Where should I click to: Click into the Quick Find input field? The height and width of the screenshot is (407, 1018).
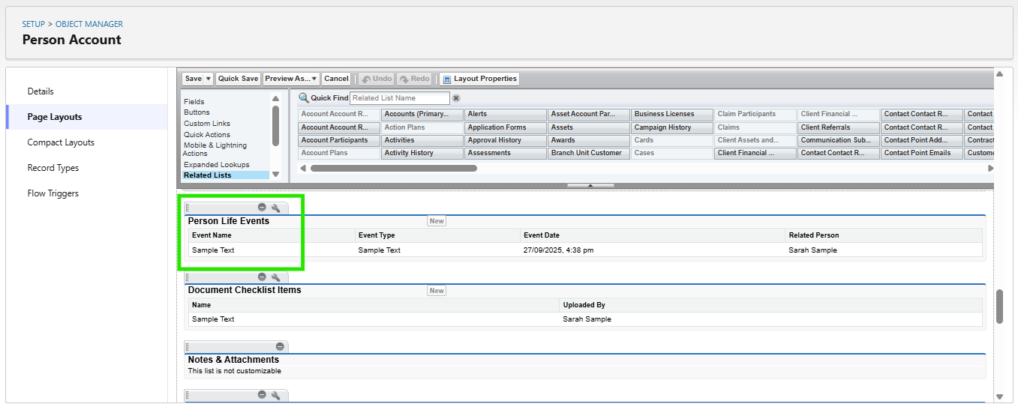[399, 98]
